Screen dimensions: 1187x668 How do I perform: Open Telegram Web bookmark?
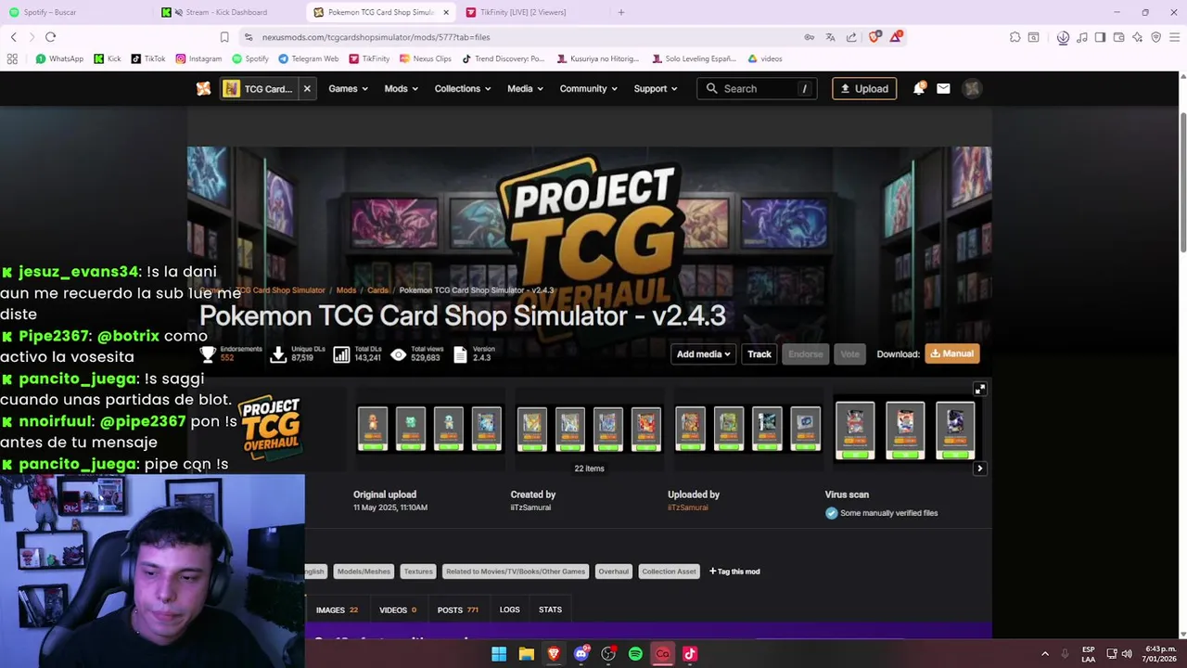point(309,58)
